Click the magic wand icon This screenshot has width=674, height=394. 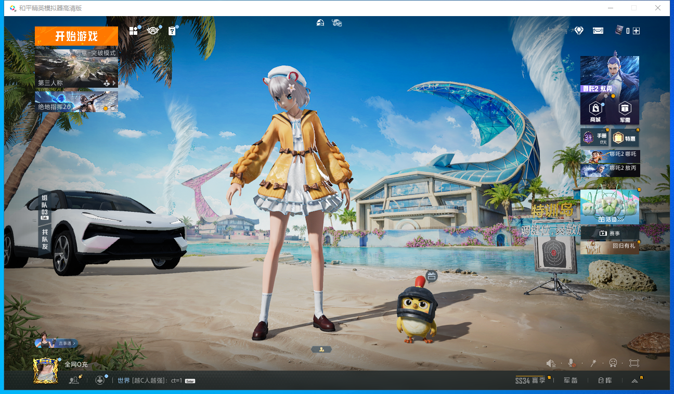tap(593, 363)
